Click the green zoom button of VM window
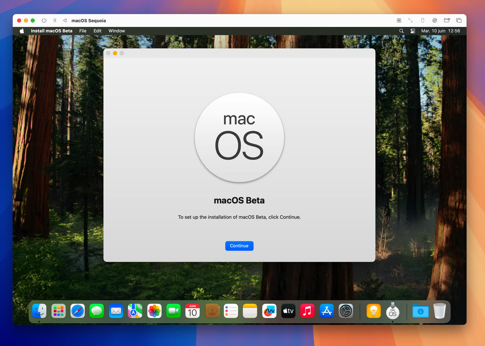Image resolution: width=485 pixels, height=346 pixels. (x=33, y=21)
